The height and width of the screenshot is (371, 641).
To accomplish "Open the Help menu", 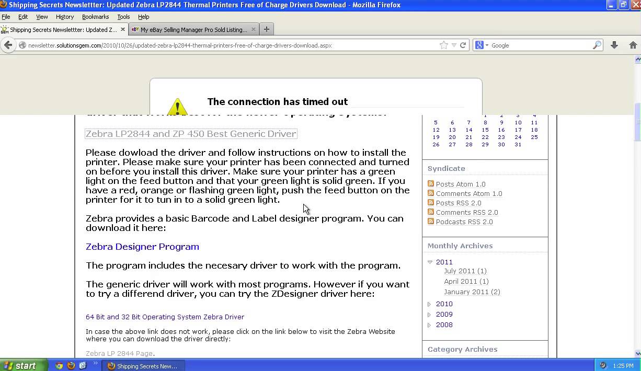I will (143, 17).
